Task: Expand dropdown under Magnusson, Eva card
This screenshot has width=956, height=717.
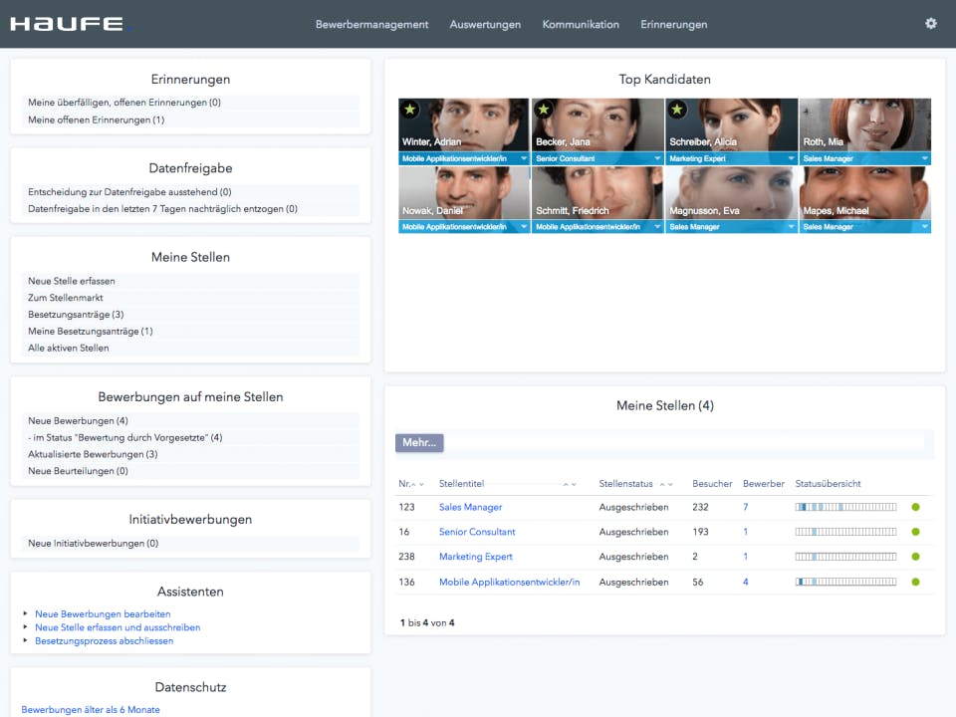Action: click(x=791, y=227)
